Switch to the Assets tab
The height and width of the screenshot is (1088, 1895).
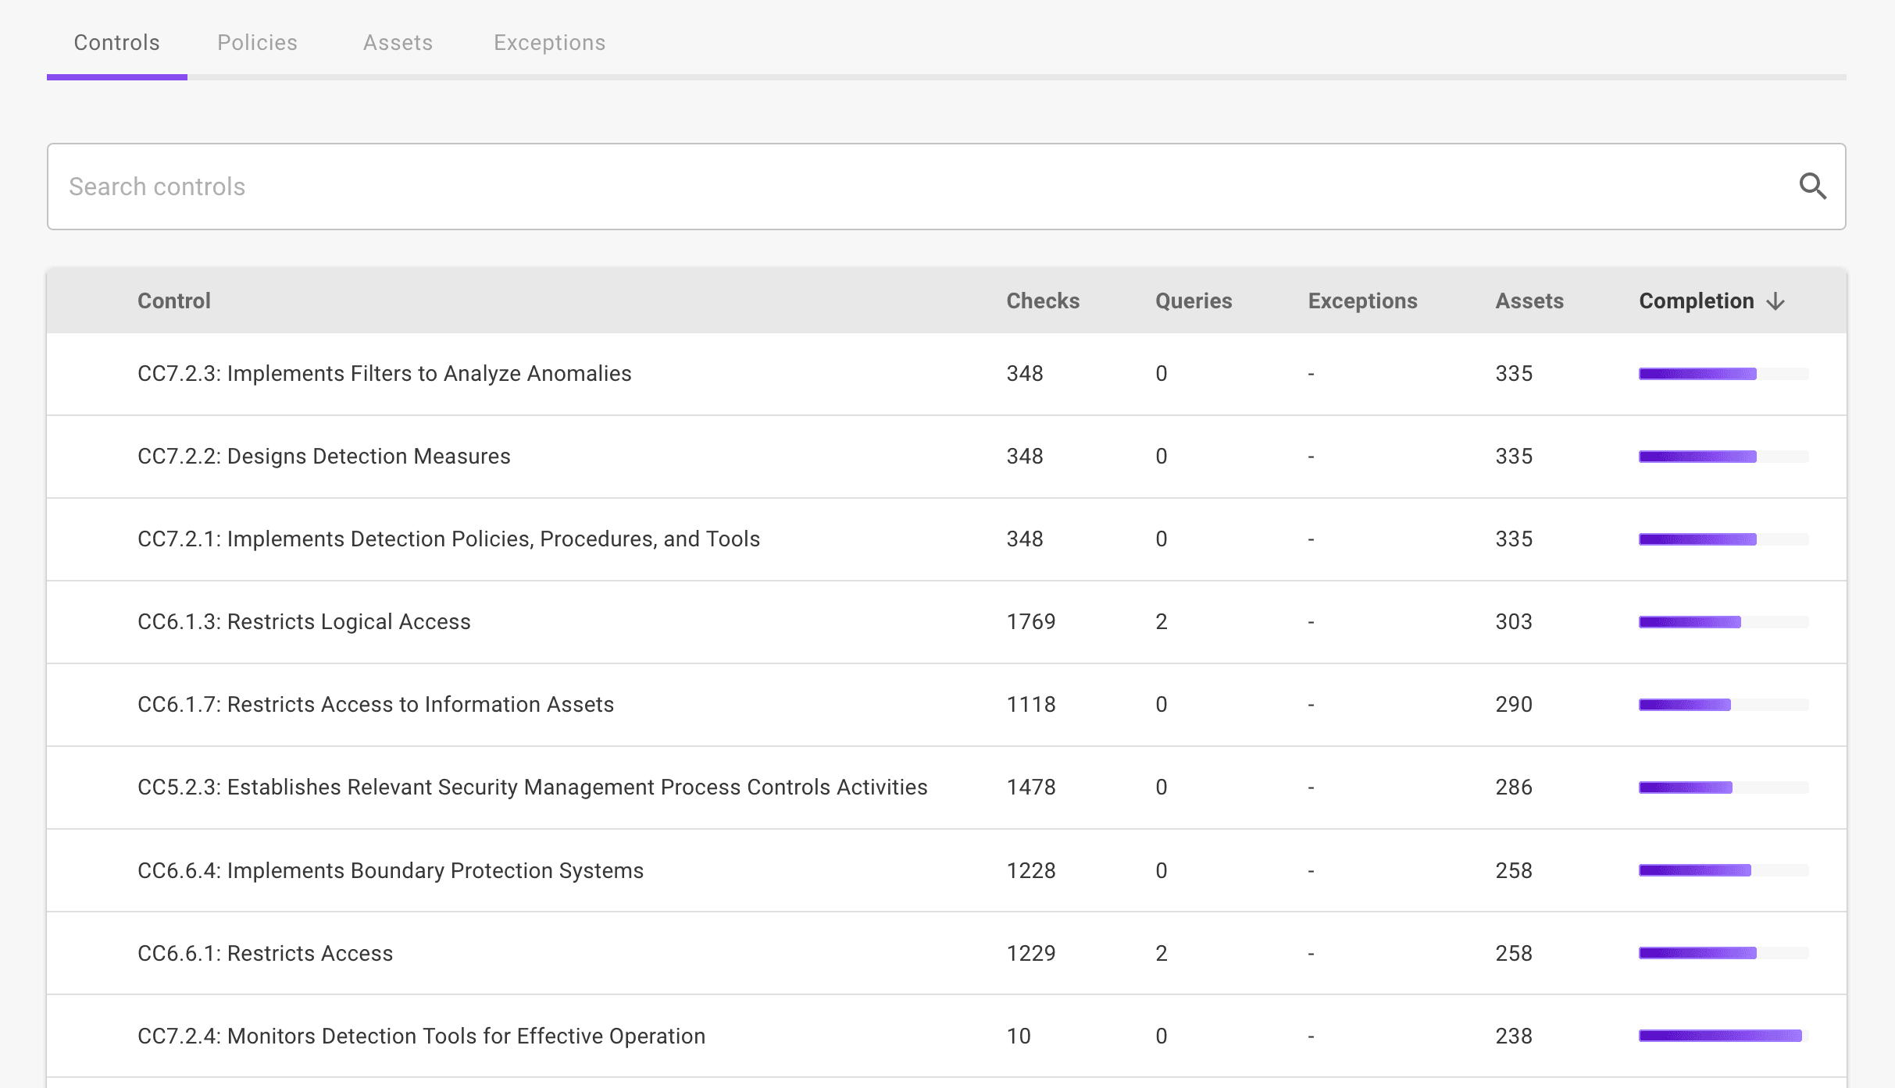click(x=398, y=42)
